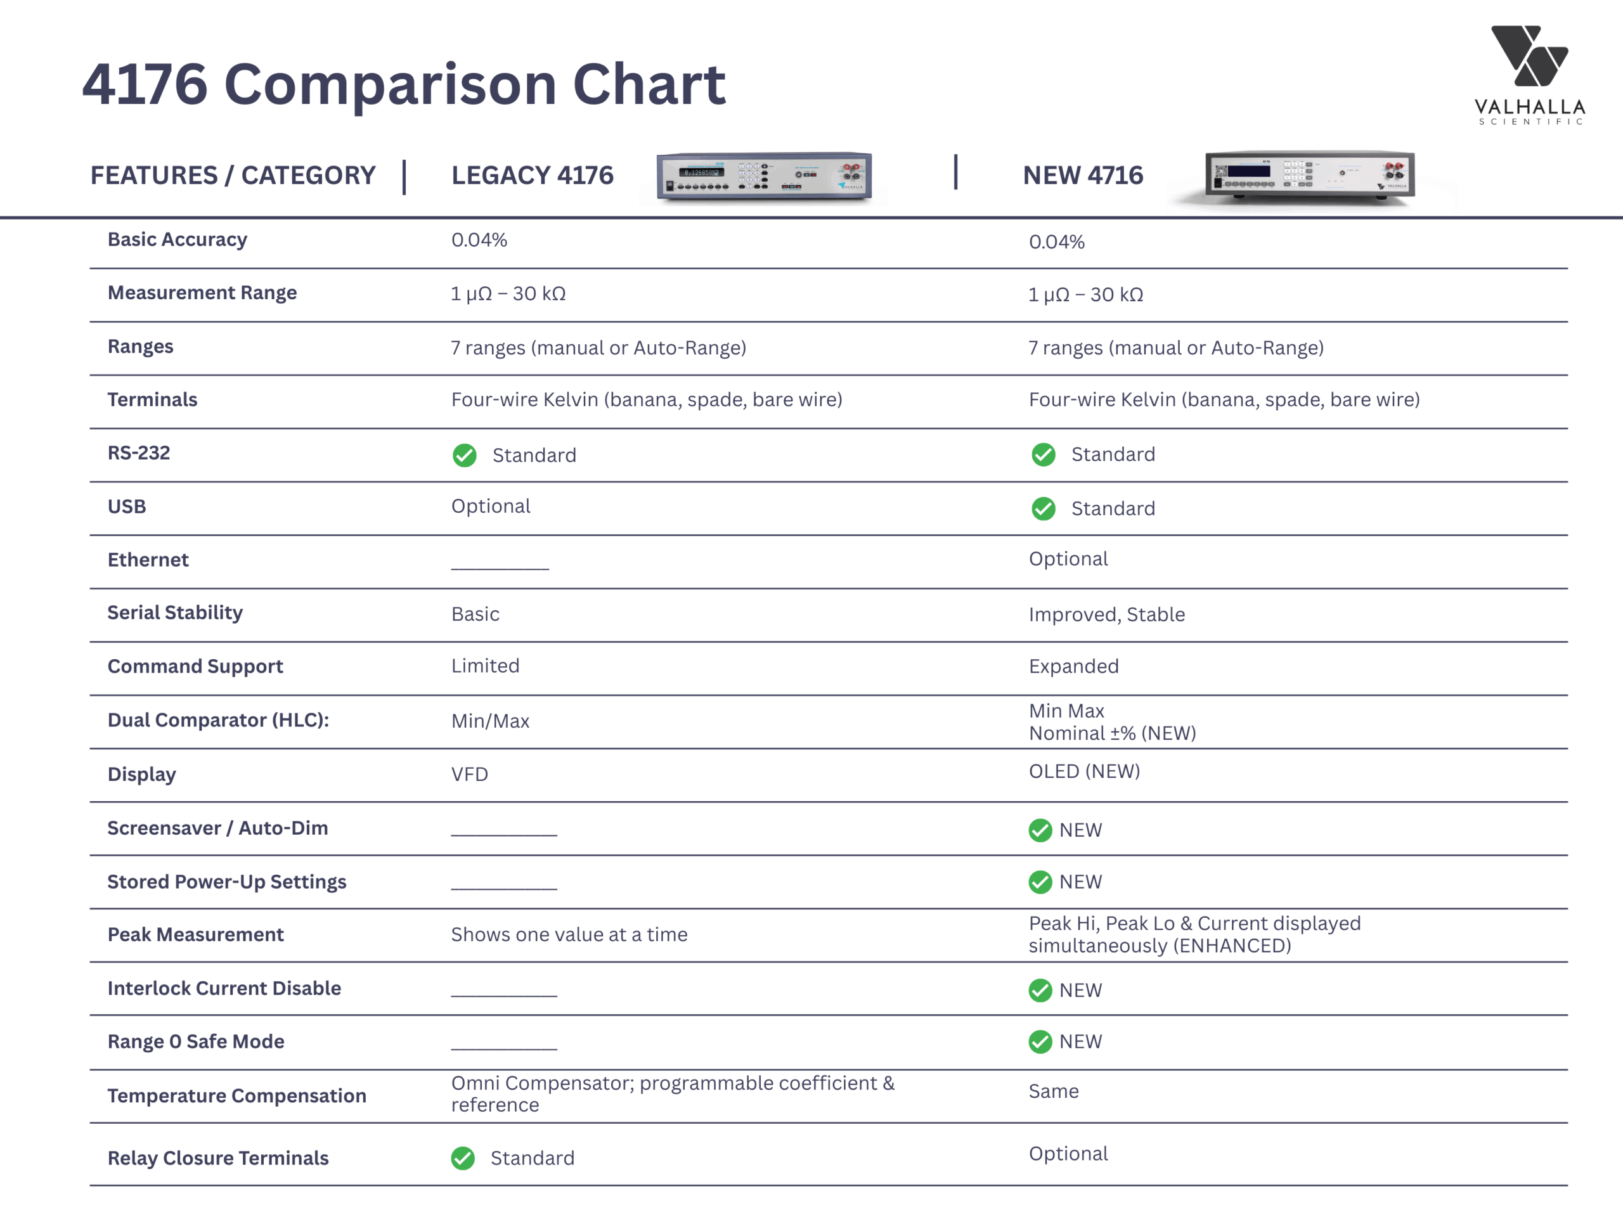Click green checkmark for USB Standard
Screen dimensions: 1623x1217
pyautogui.click(x=1043, y=508)
